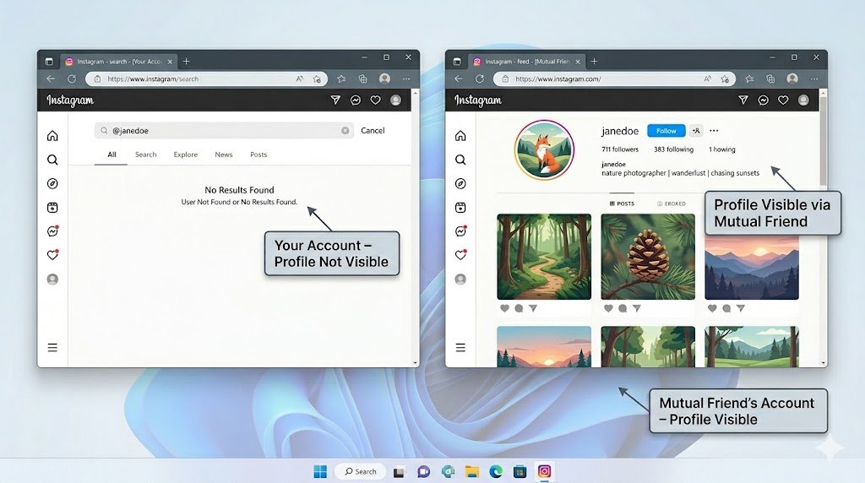Open Reels icon in left window sidebar
The width and height of the screenshot is (865, 483).
point(52,208)
